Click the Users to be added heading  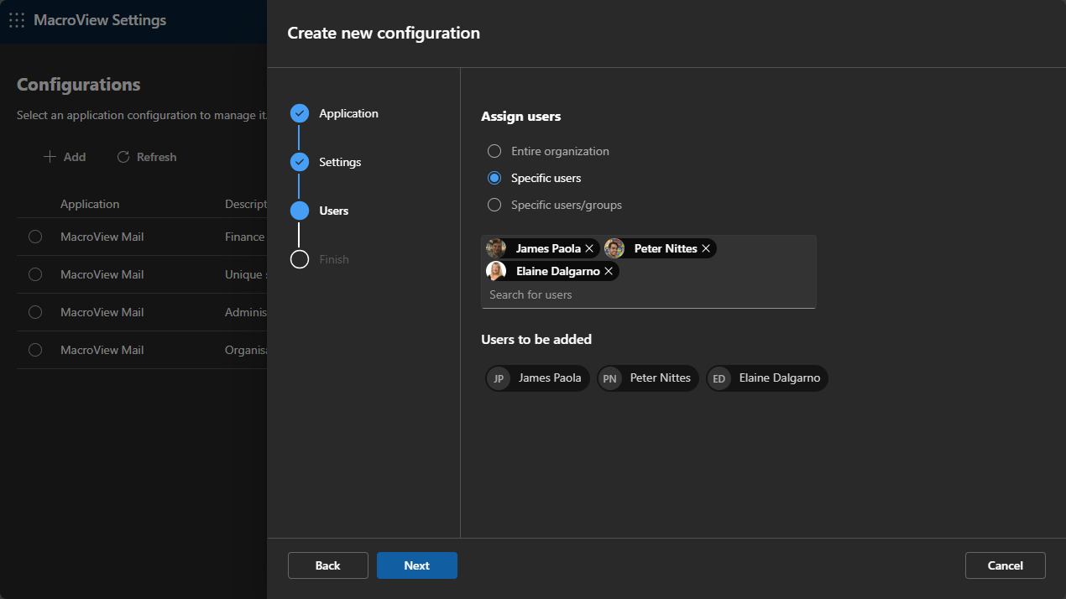(x=536, y=340)
